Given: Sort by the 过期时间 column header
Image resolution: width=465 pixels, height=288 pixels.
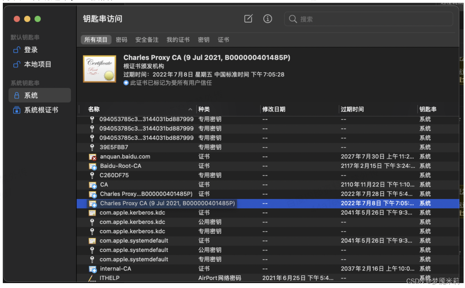Looking at the screenshot, I should pos(352,109).
